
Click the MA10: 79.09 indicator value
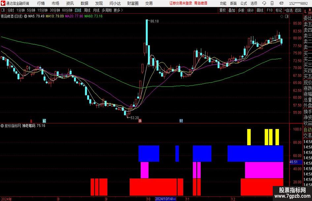click(55, 16)
